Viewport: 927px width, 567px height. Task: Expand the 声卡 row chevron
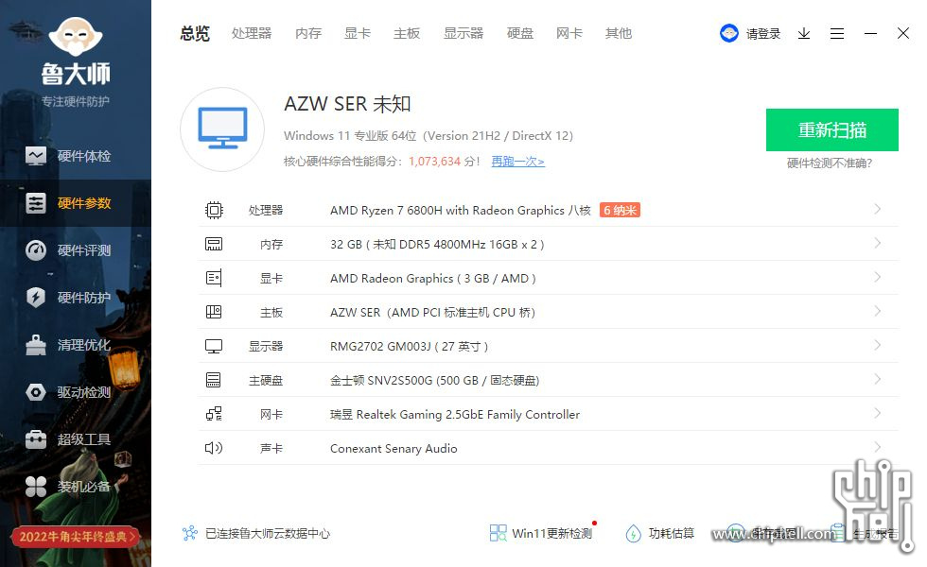(x=878, y=446)
